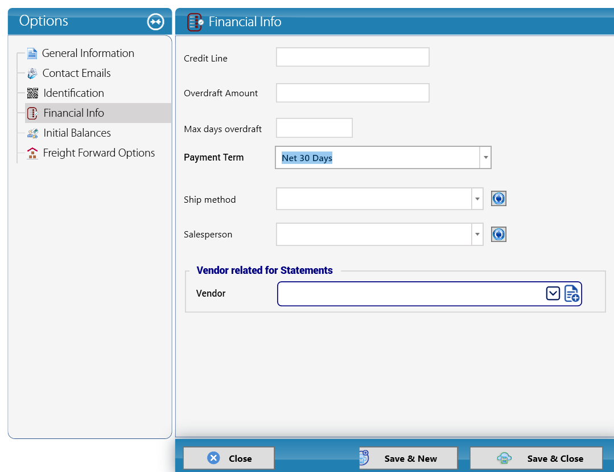The image size is (614, 472).
Task: Click the Save & New button
Action: tap(409, 458)
